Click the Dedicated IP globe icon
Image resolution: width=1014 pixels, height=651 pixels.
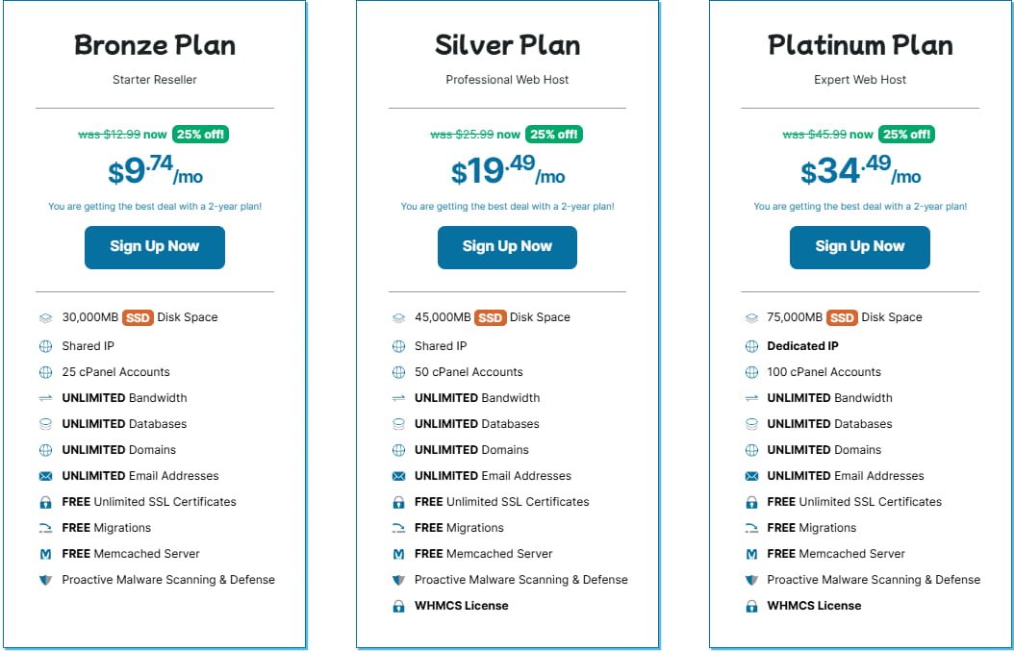coord(751,346)
